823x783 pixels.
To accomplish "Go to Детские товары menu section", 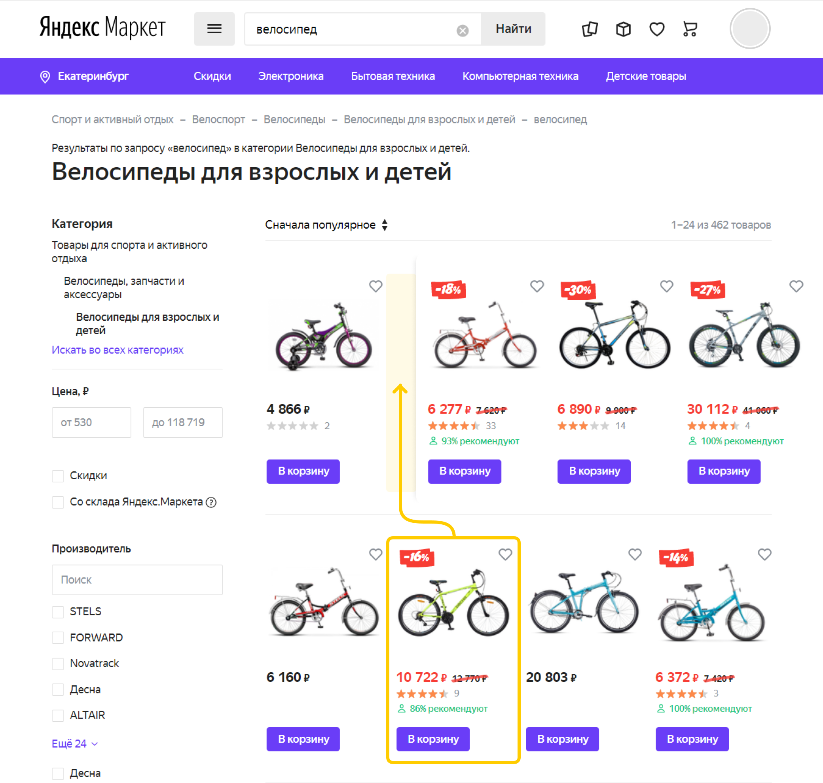I will coord(645,76).
